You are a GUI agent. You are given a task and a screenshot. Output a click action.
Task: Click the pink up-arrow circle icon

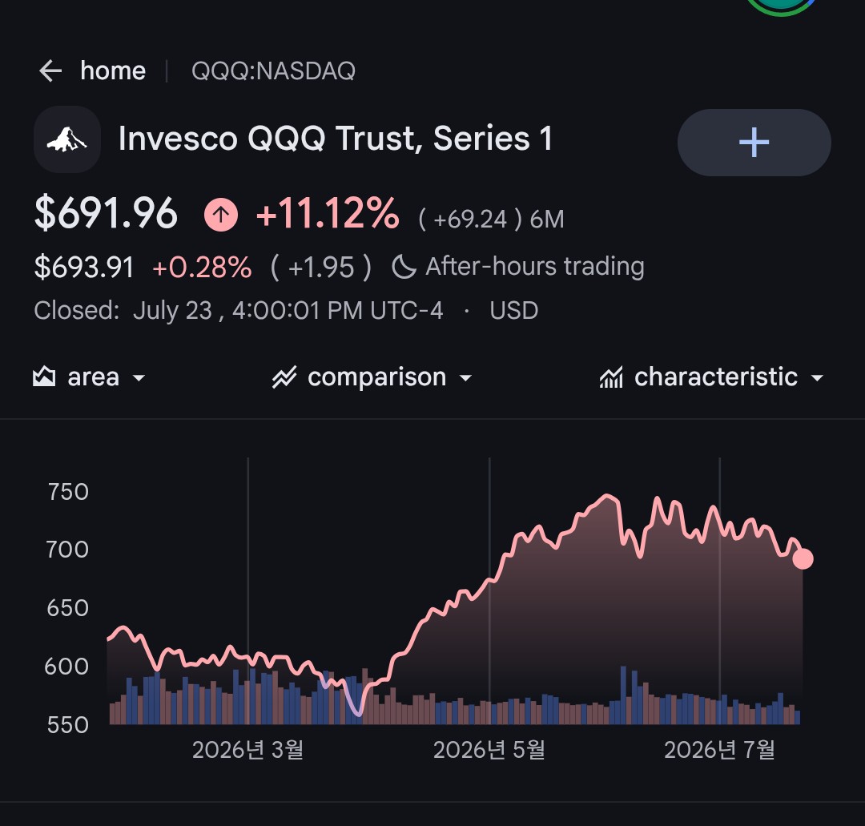click(x=221, y=214)
